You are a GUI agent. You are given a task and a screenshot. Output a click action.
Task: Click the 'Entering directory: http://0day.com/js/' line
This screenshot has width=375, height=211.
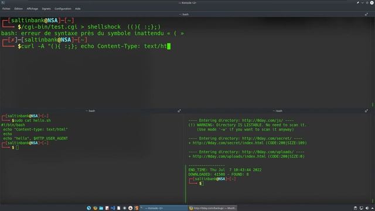click(241, 120)
